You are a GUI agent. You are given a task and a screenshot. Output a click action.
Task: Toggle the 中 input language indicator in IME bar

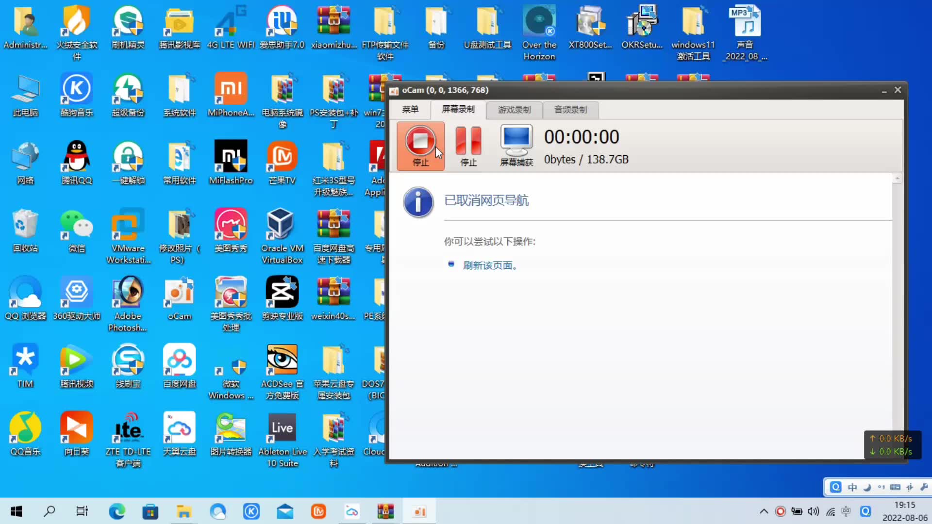pyautogui.click(x=852, y=487)
